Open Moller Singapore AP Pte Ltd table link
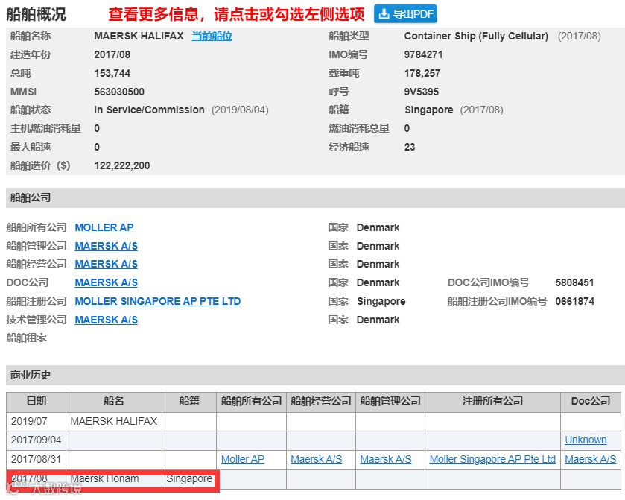 click(492, 459)
